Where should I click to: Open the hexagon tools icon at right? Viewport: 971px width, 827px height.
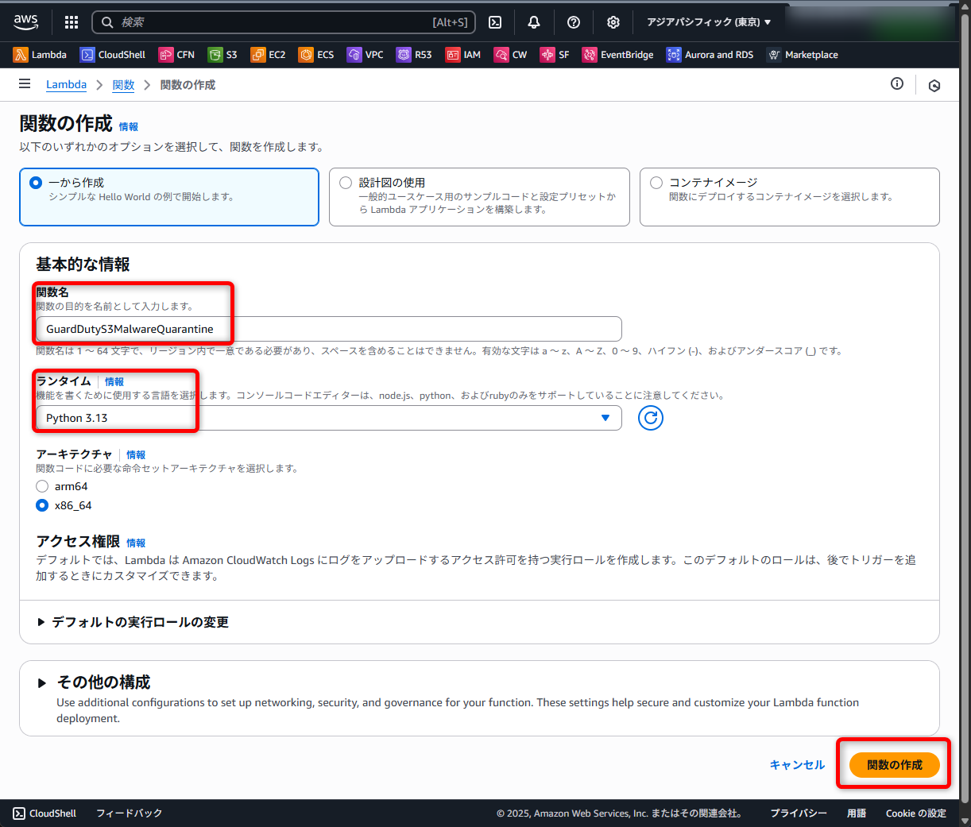coord(934,85)
